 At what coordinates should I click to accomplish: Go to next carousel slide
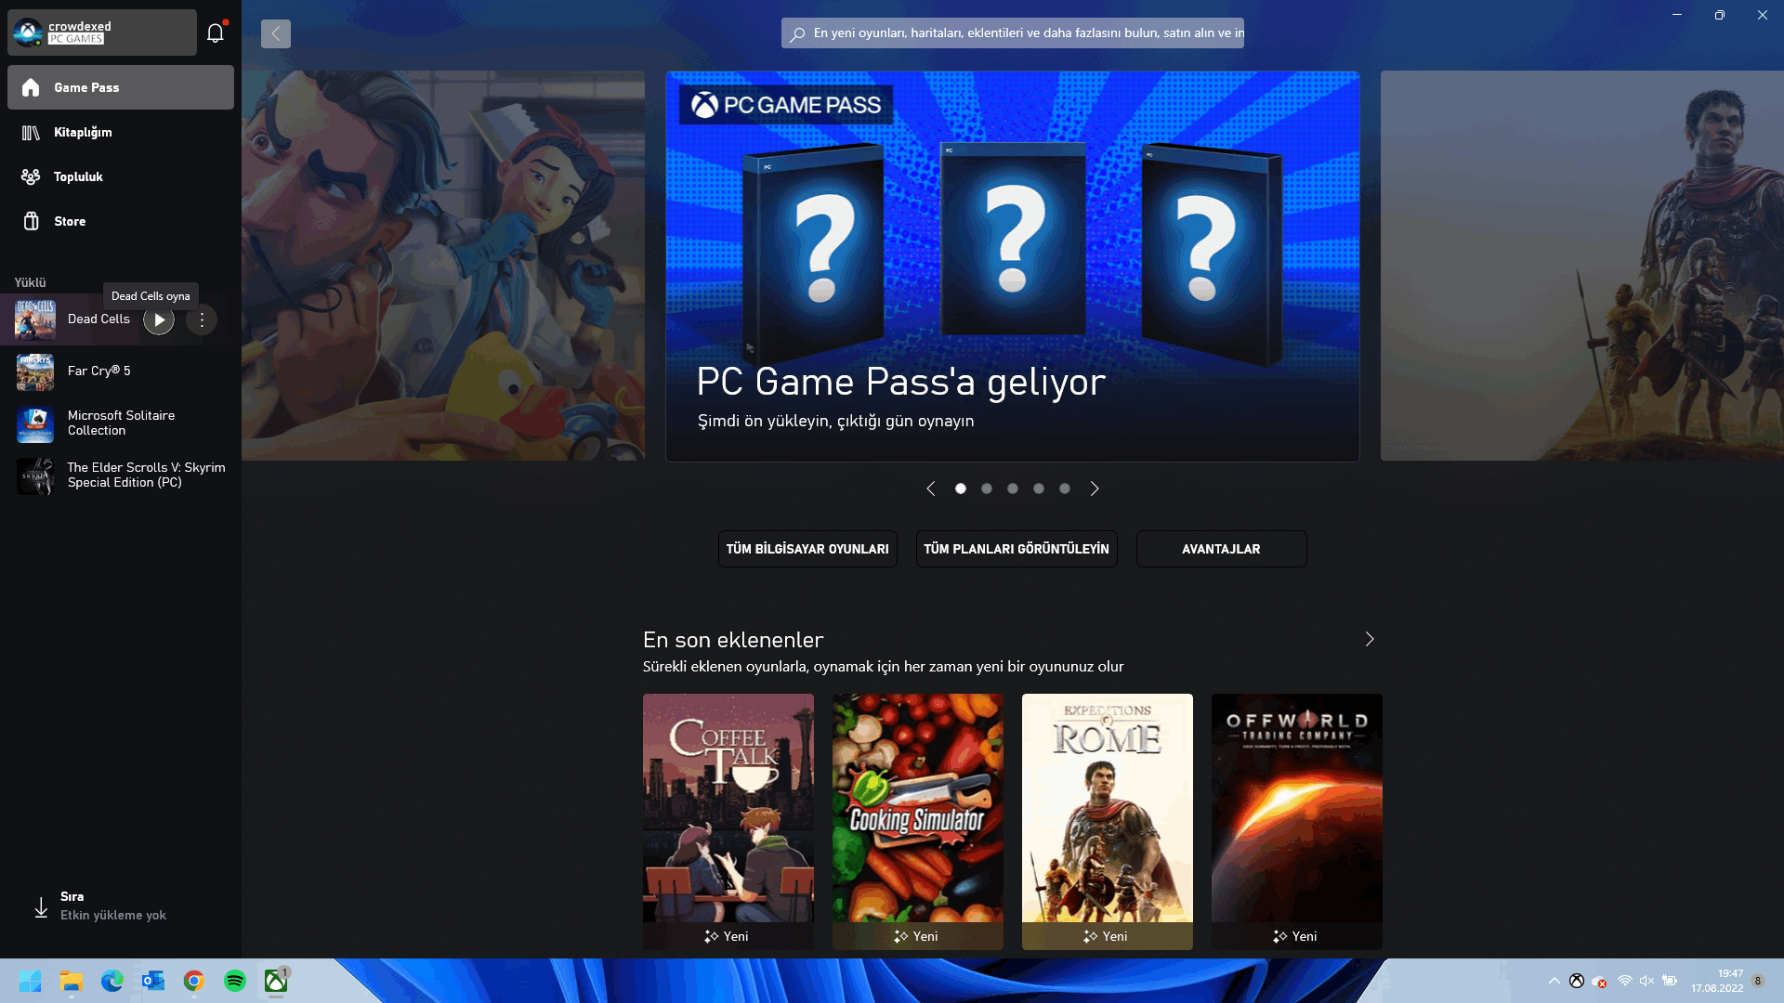point(1095,488)
